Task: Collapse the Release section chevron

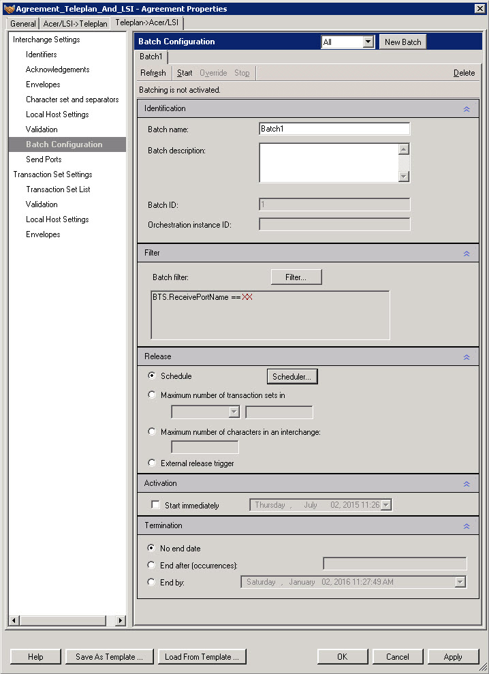Action: click(x=467, y=357)
